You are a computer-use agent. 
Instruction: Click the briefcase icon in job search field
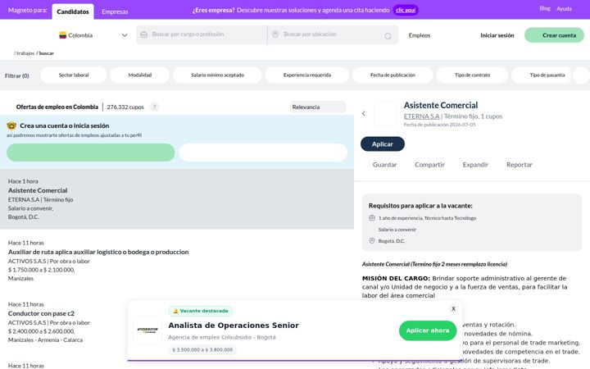pyautogui.click(x=143, y=34)
